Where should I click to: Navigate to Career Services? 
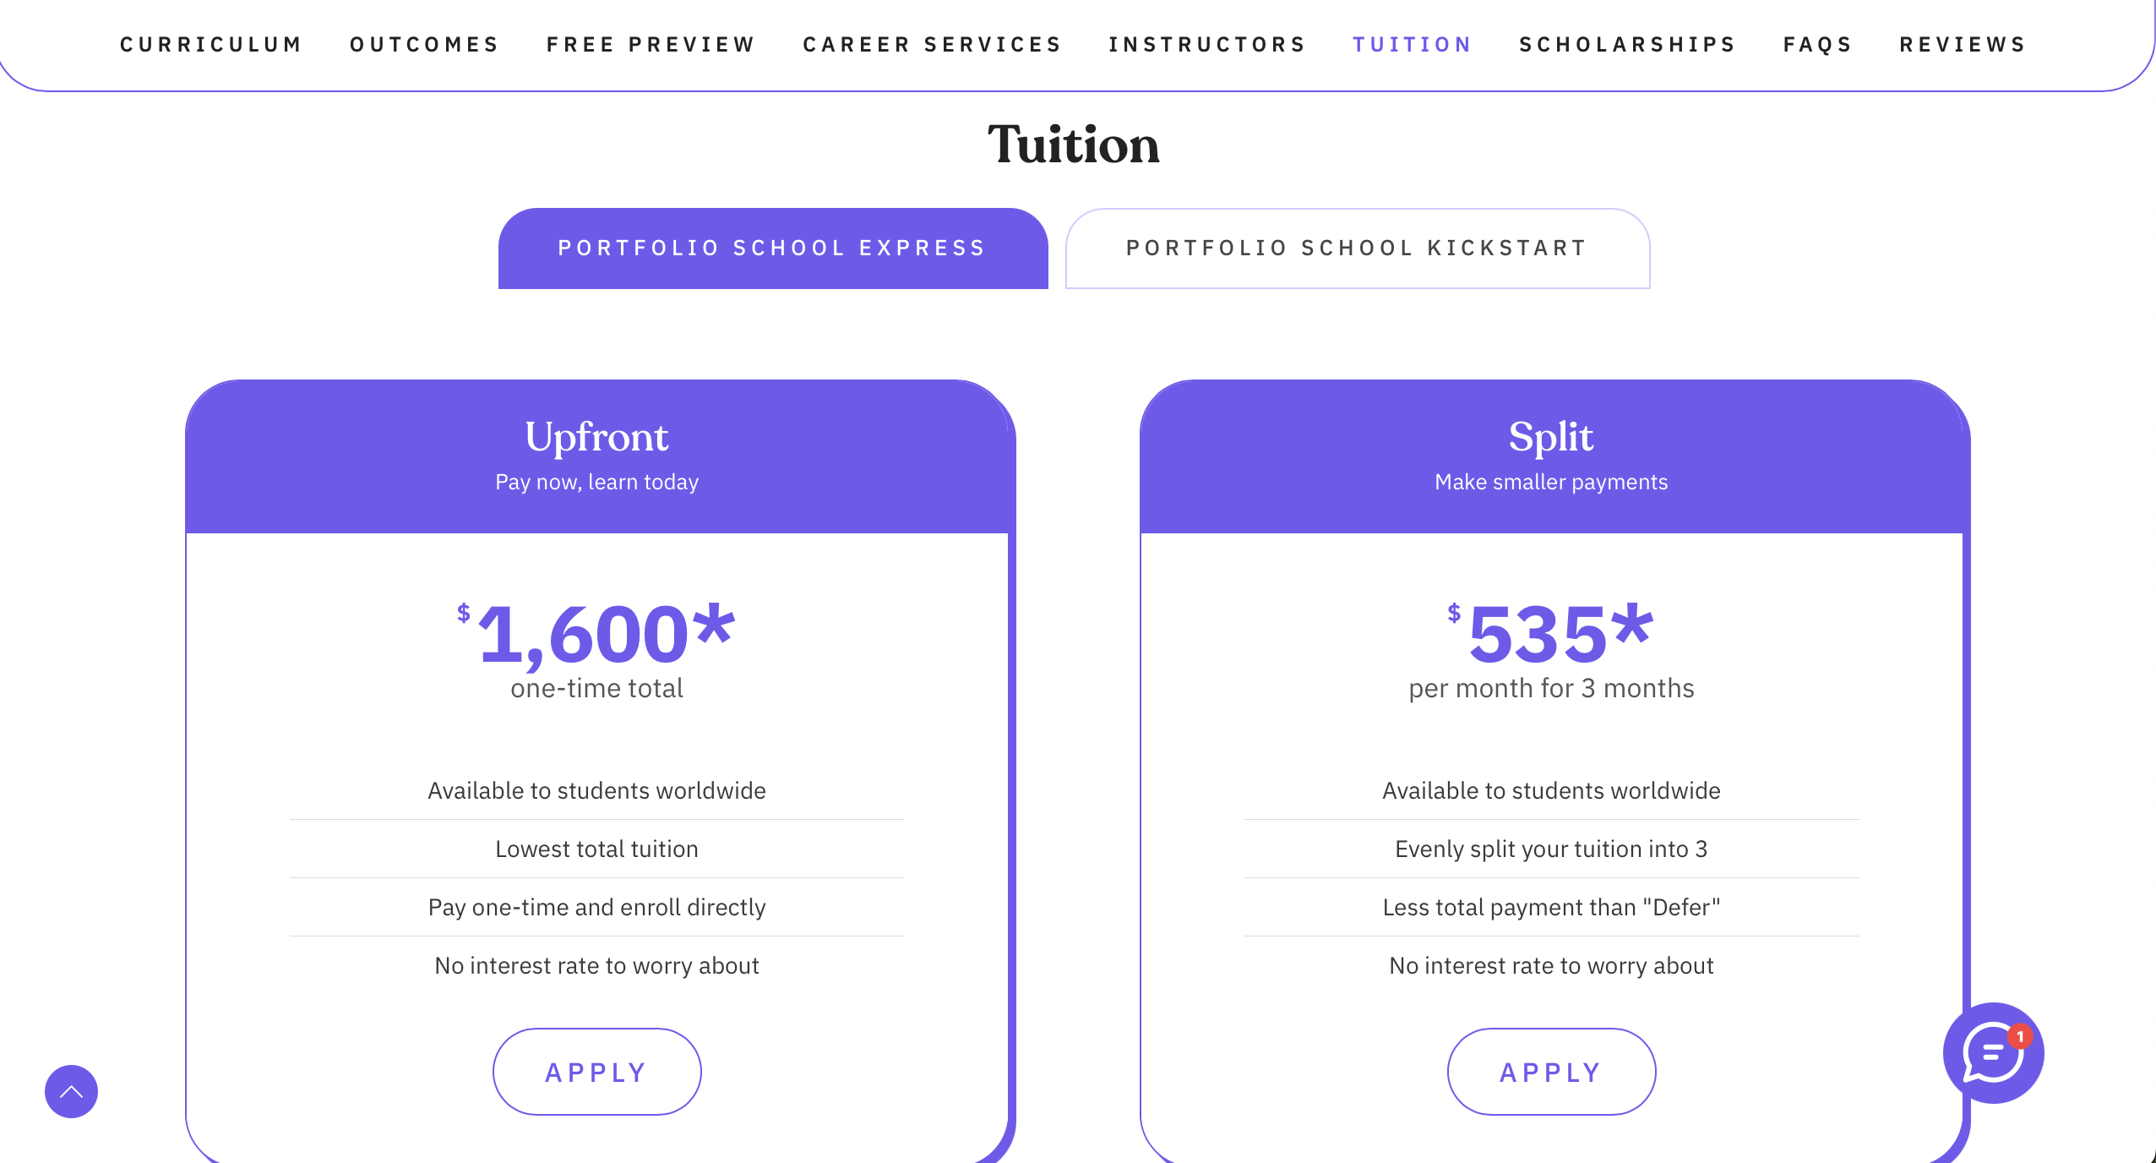(933, 45)
